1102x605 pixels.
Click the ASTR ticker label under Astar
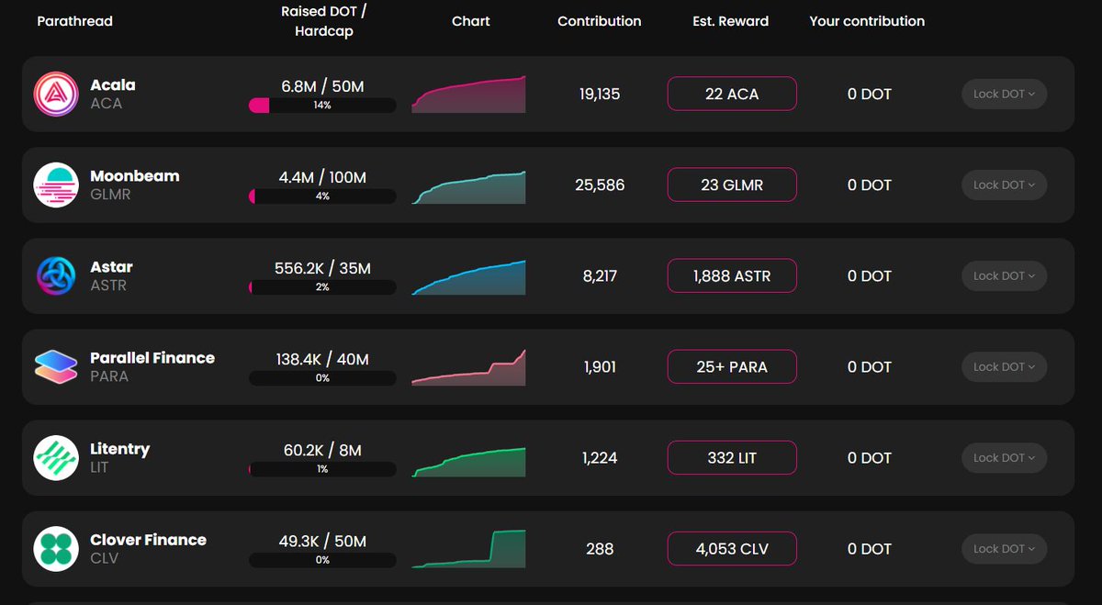(x=108, y=286)
